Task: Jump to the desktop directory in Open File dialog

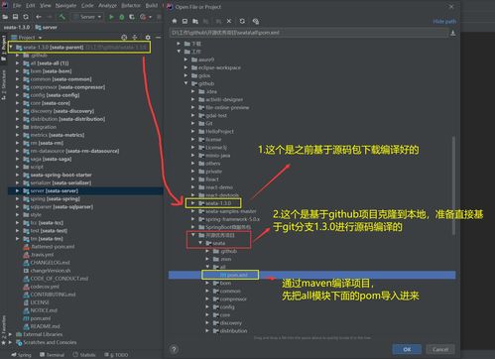Action: 185,21
